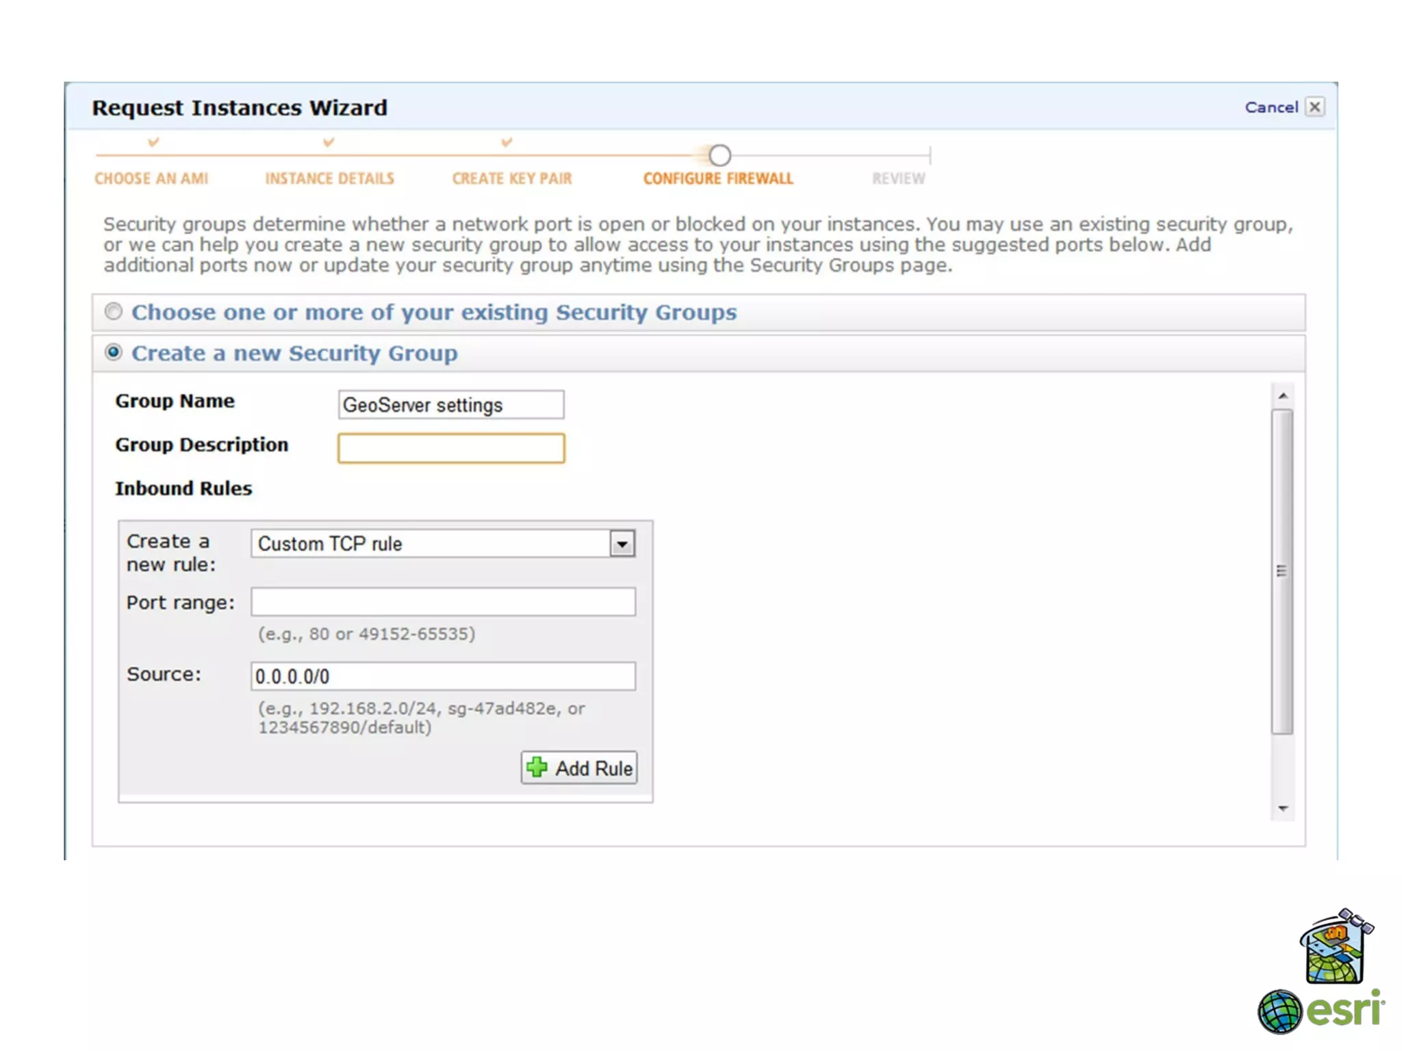This screenshot has height=1051, width=1402.
Task: Click the Cancel link
Action: 1271,107
